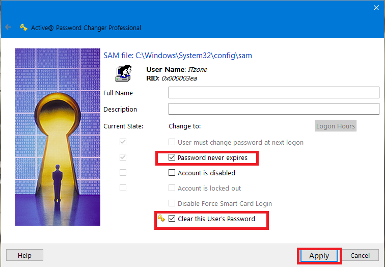This screenshot has width=385, height=267.
Task: Click the golden key application icon
Action: [x=23, y=28]
